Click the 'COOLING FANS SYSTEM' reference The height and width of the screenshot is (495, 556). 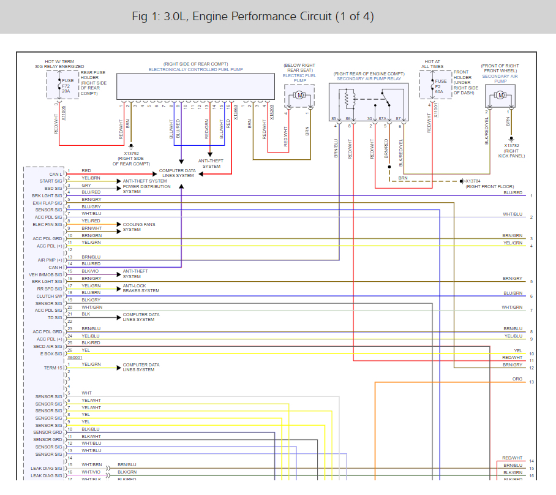139,227
